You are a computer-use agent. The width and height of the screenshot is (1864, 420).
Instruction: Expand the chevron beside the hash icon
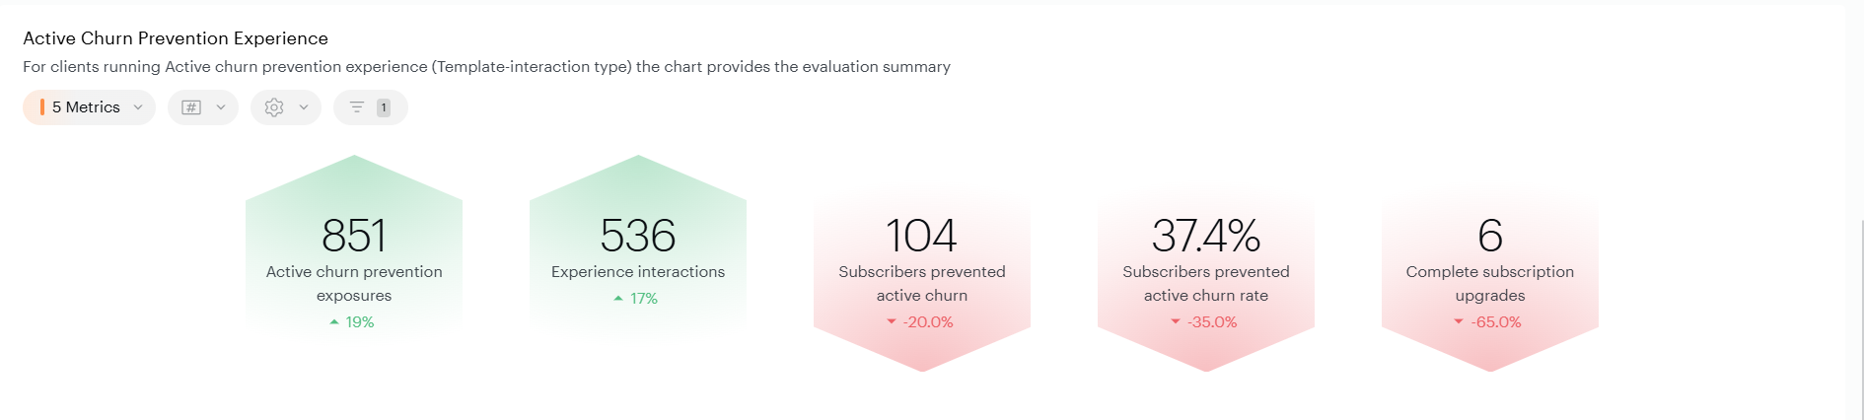point(221,107)
